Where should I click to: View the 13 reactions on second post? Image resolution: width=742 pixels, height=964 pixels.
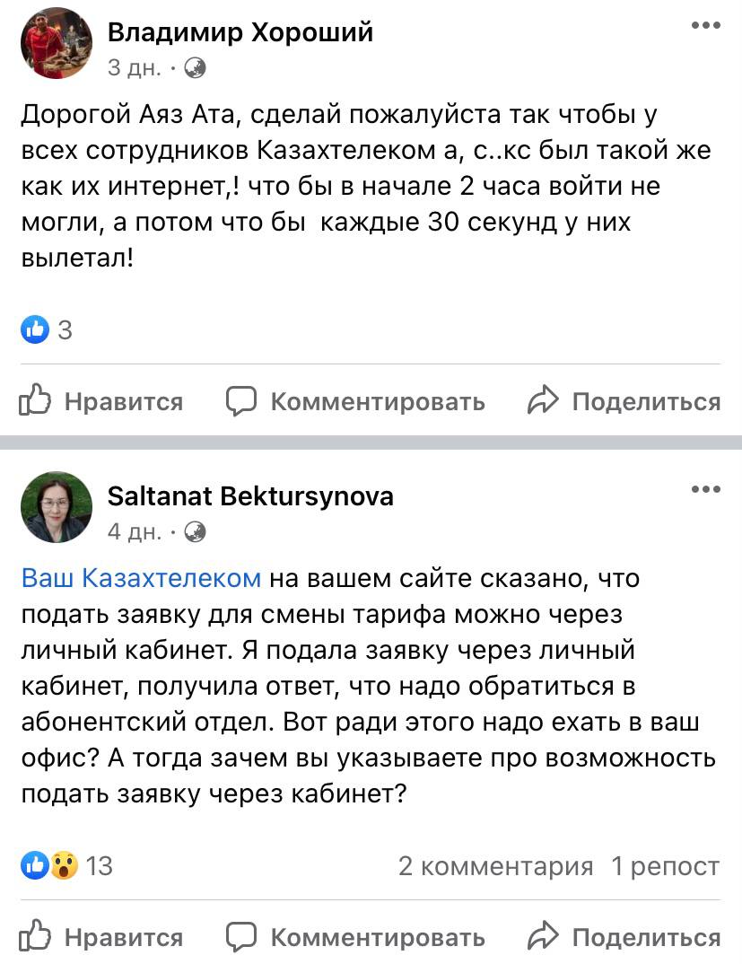[x=67, y=865]
